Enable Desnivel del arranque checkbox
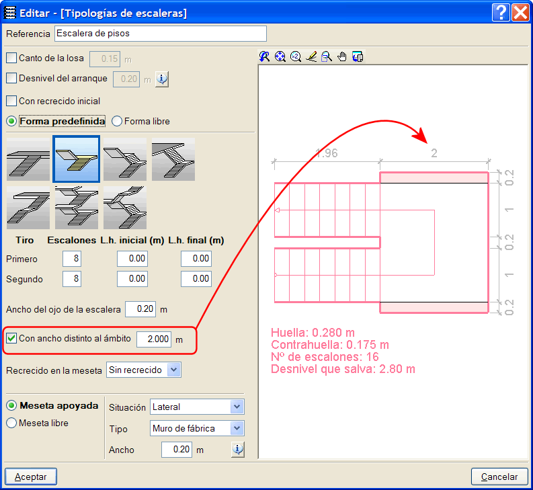The image size is (533, 490). (x=11, y=78)
